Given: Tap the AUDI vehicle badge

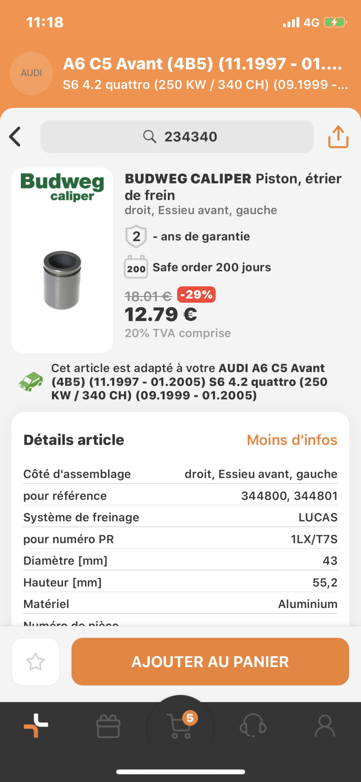Looking at the screenshot, I should tap(31, 73).
